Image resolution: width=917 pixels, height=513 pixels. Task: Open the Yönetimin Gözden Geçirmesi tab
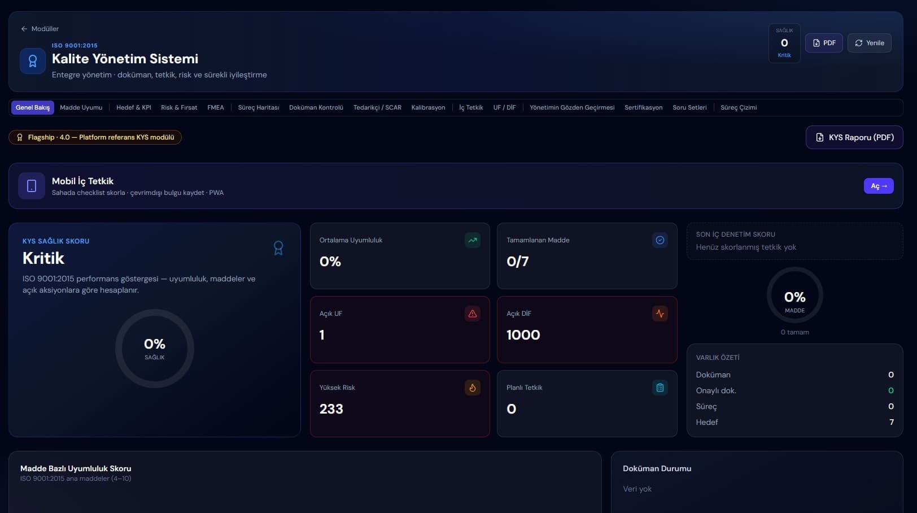(x=572, y=107)
